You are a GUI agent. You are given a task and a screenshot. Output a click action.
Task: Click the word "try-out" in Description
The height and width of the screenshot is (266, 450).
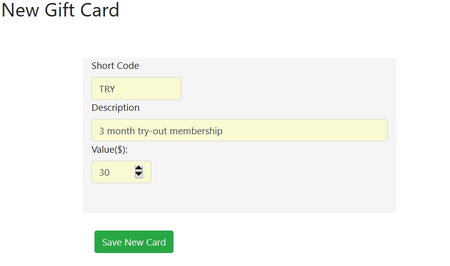(x=152, y=131)
